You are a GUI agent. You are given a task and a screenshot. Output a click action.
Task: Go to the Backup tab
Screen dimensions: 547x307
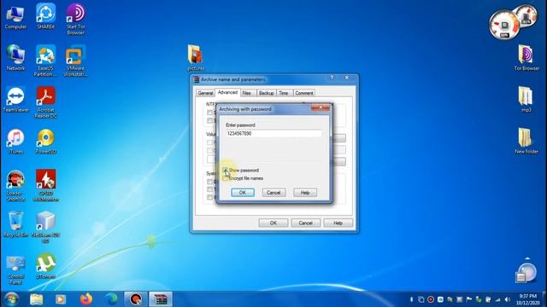pyautogui.click(x=266, y=93)
